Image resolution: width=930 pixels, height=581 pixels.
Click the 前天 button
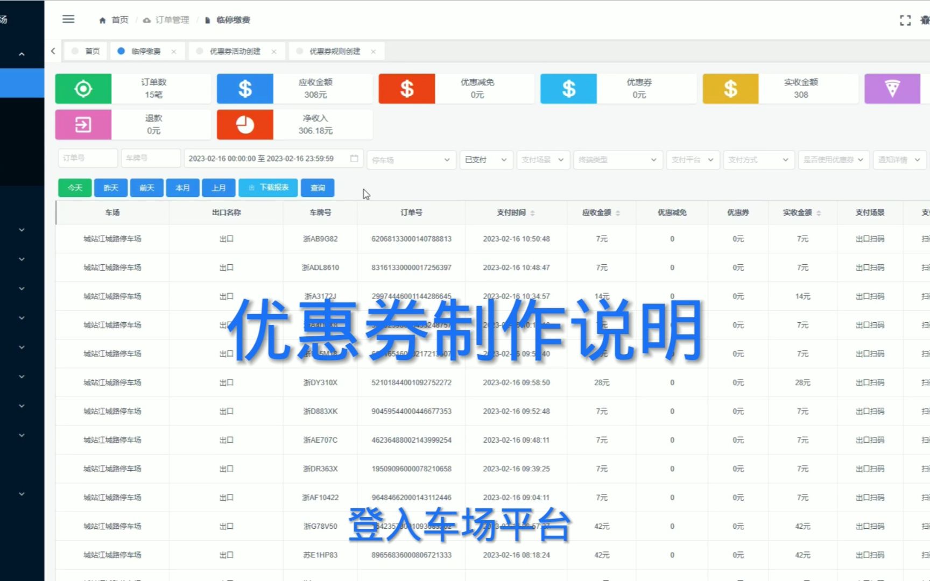(x=147, y=188)
